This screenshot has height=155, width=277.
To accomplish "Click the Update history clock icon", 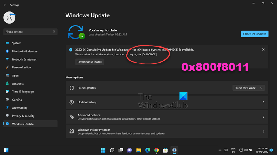I will pyautogui.click(x=72, y=102).
